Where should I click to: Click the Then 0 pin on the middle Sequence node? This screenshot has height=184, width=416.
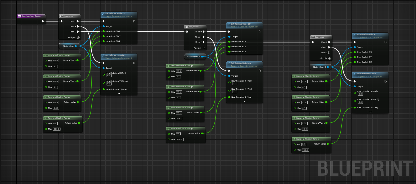pos(203,32)
